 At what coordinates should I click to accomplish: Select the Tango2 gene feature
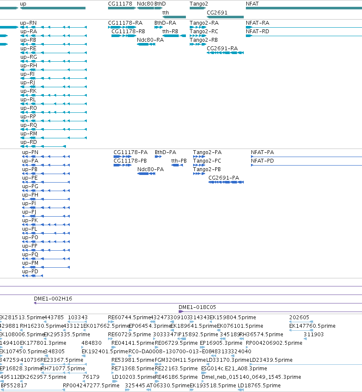[198, 8]
